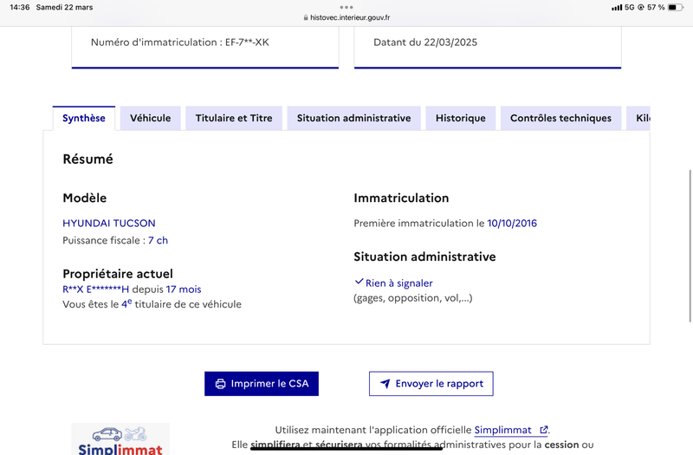
Task: Click the Résumé heading
Action: tap(88, 159)
